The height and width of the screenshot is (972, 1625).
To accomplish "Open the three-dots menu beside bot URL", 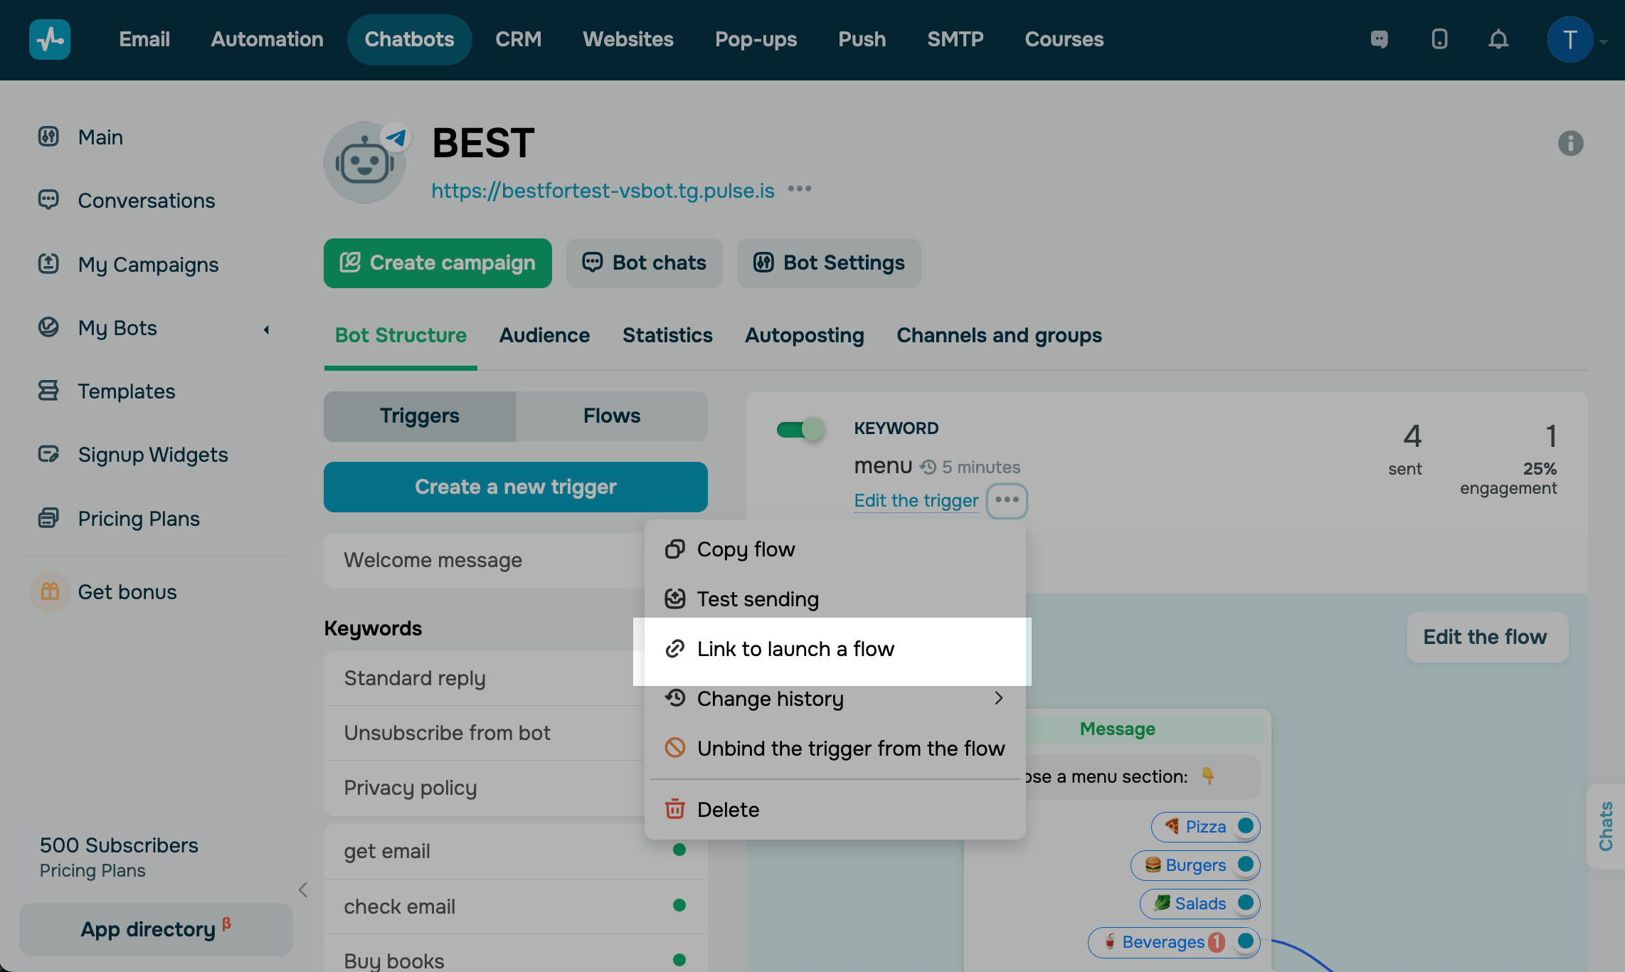I will (800, 189).
